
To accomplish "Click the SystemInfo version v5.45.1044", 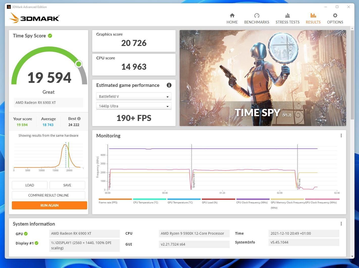I will (304, 242).
